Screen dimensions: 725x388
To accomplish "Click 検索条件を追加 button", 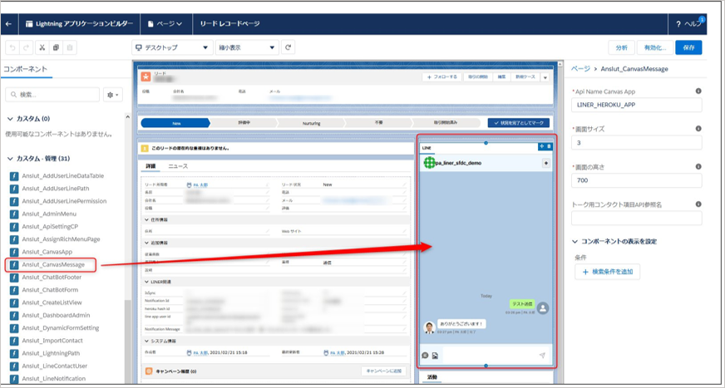I will (x=607, y=272).
